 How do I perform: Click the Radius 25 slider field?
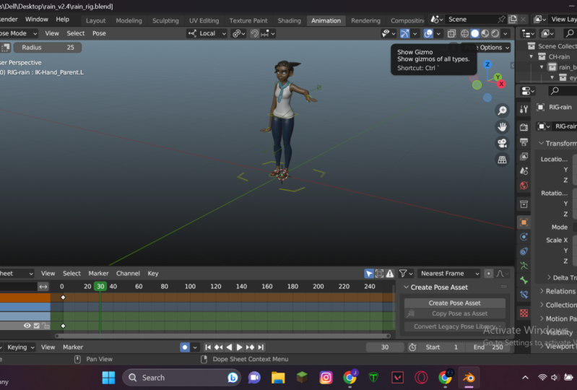(x=48, y=48)
